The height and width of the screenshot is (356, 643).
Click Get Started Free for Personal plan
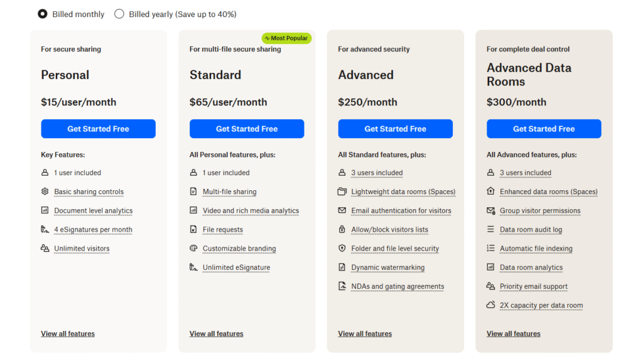coord(98,129)
